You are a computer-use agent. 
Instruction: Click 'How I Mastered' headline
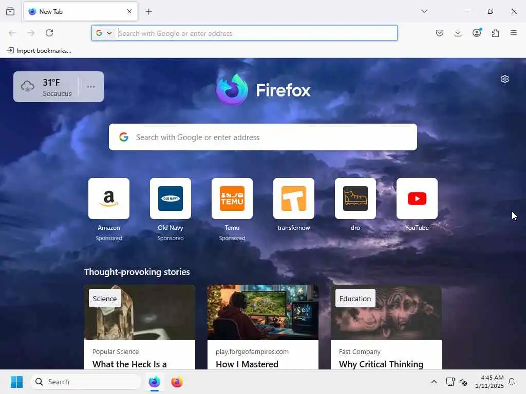(x=247, y=364)
